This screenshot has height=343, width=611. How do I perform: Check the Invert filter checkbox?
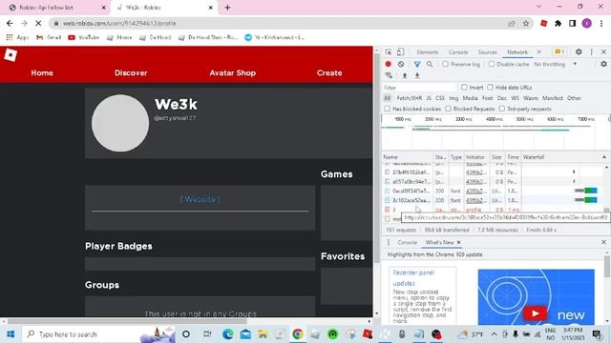[x=464, y=88]
